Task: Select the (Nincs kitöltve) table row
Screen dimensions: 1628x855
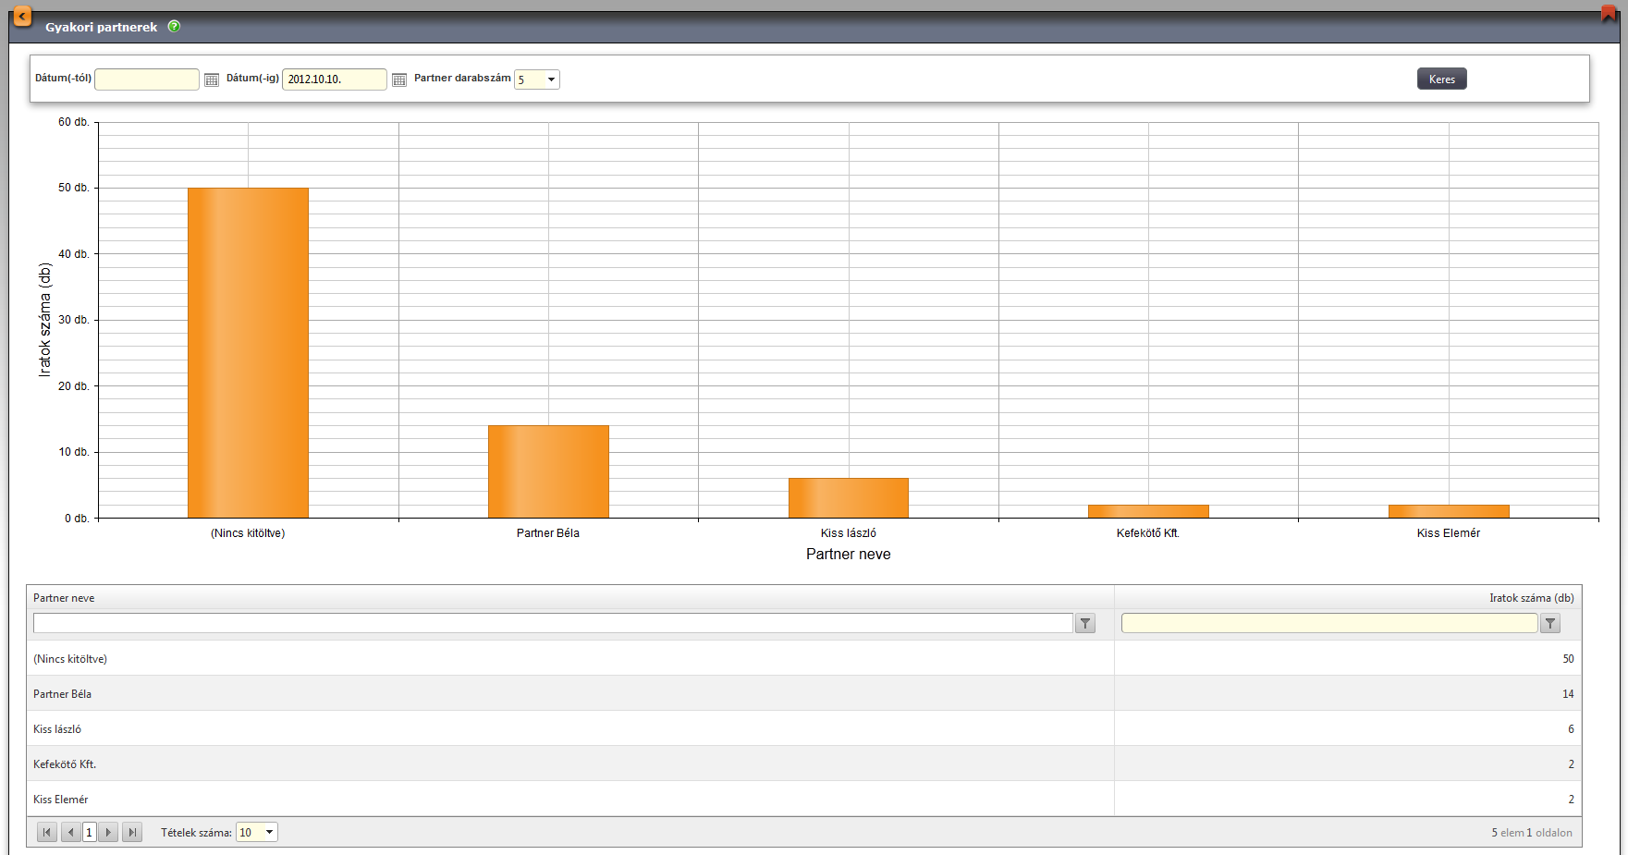Action: point(803,659)
